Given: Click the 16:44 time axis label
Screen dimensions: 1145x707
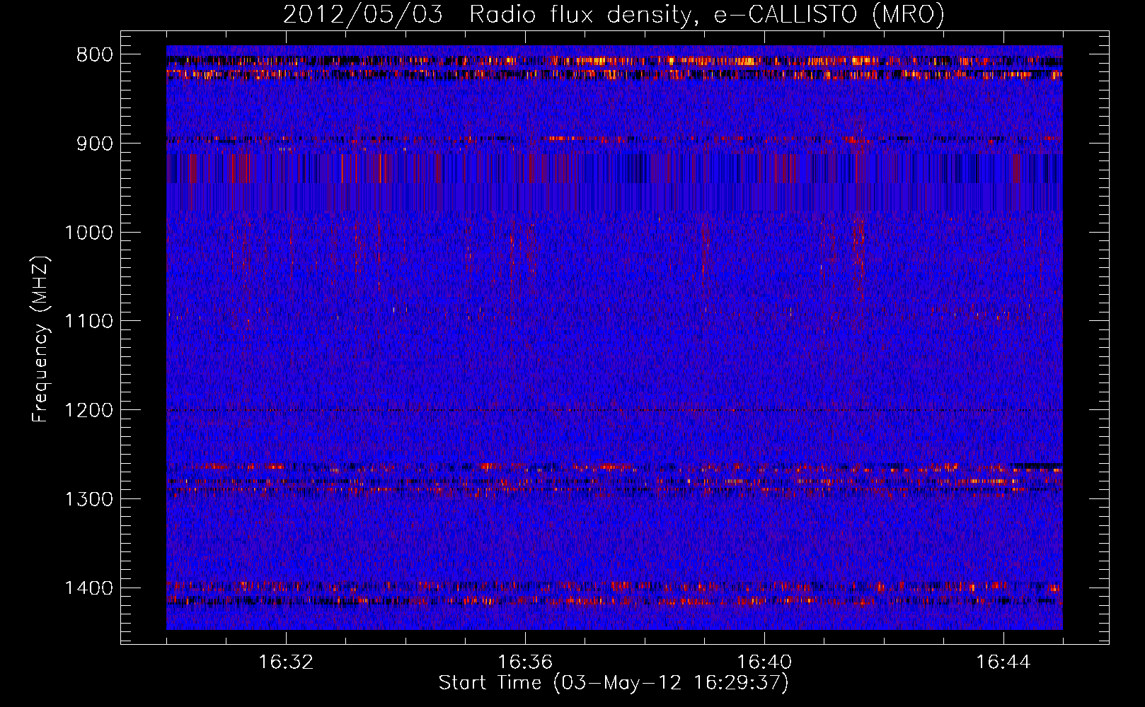Looking at the screenshot, I should [x=1003, y=662].
